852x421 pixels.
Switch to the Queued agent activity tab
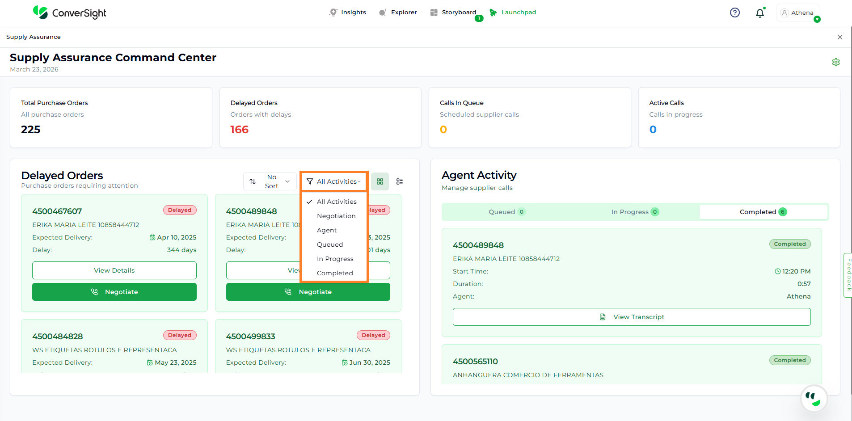point(506,212)
